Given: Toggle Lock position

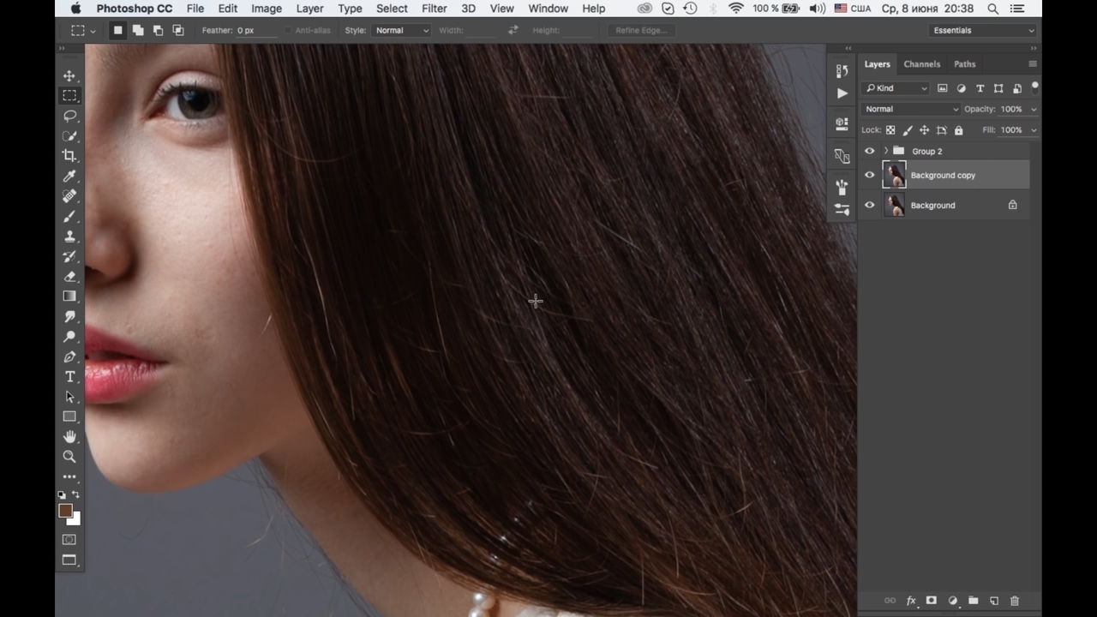Looking at the screenshot, I should (924, 130).
